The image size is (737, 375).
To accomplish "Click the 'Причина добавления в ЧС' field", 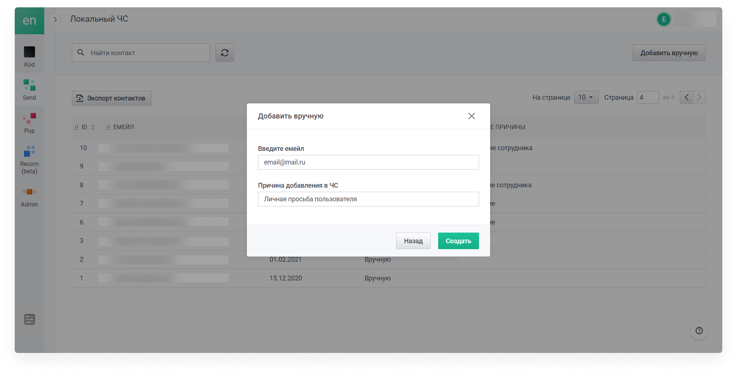I will pos(368,199).
